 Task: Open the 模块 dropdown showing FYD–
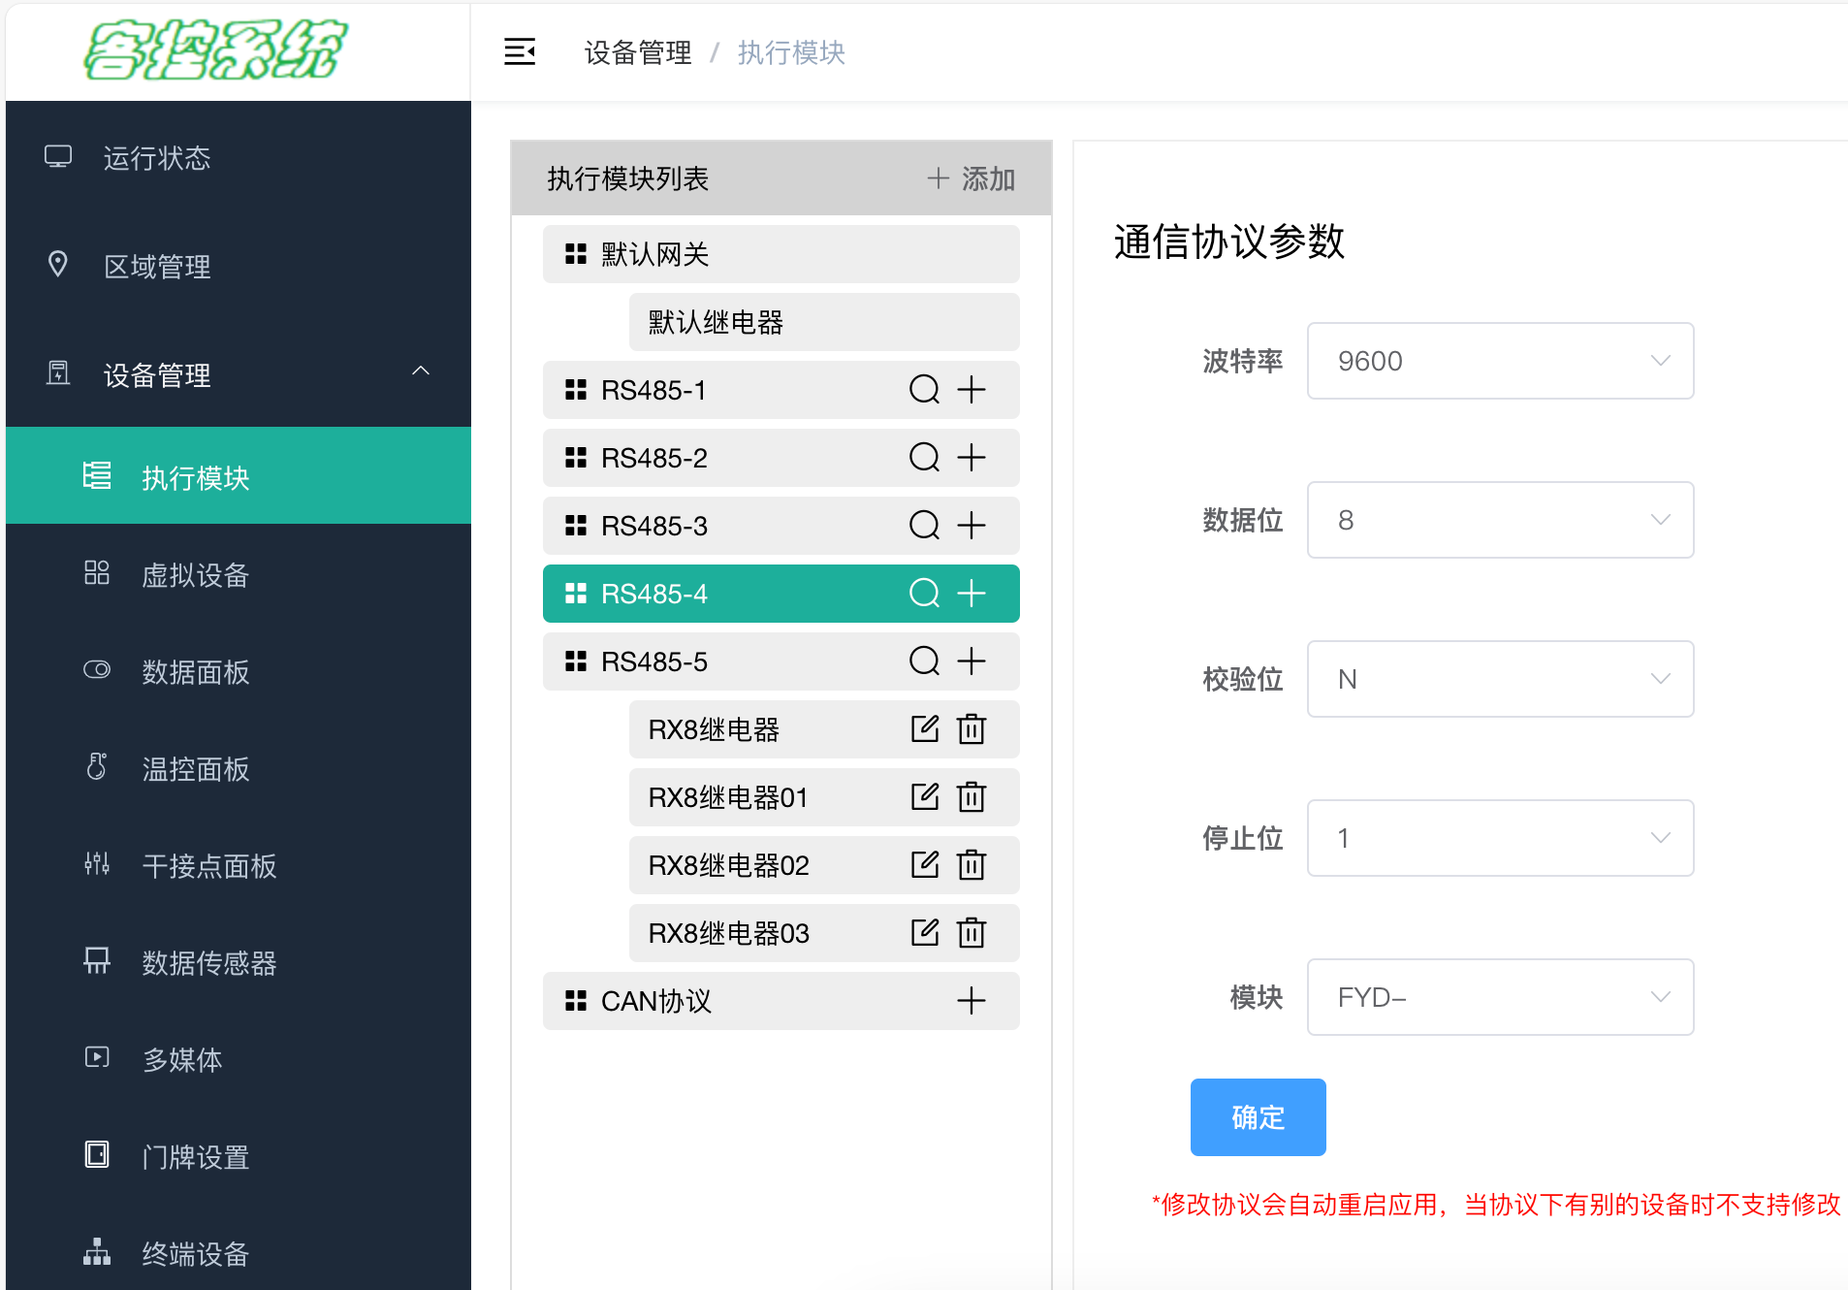click(1500, 997)
